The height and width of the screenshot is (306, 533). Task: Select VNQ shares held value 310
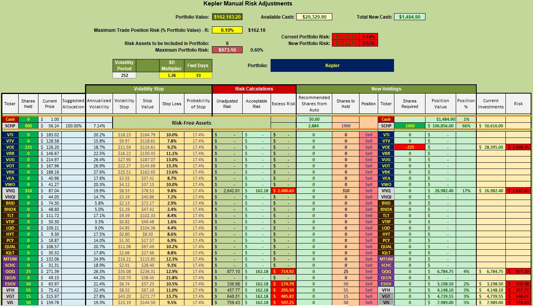point(28,191)
